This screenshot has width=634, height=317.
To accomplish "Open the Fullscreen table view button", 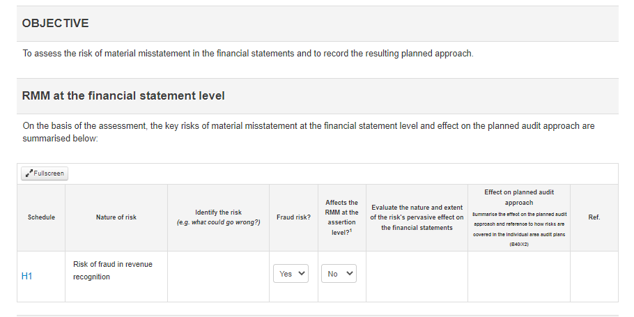I will tap(45, 173).
